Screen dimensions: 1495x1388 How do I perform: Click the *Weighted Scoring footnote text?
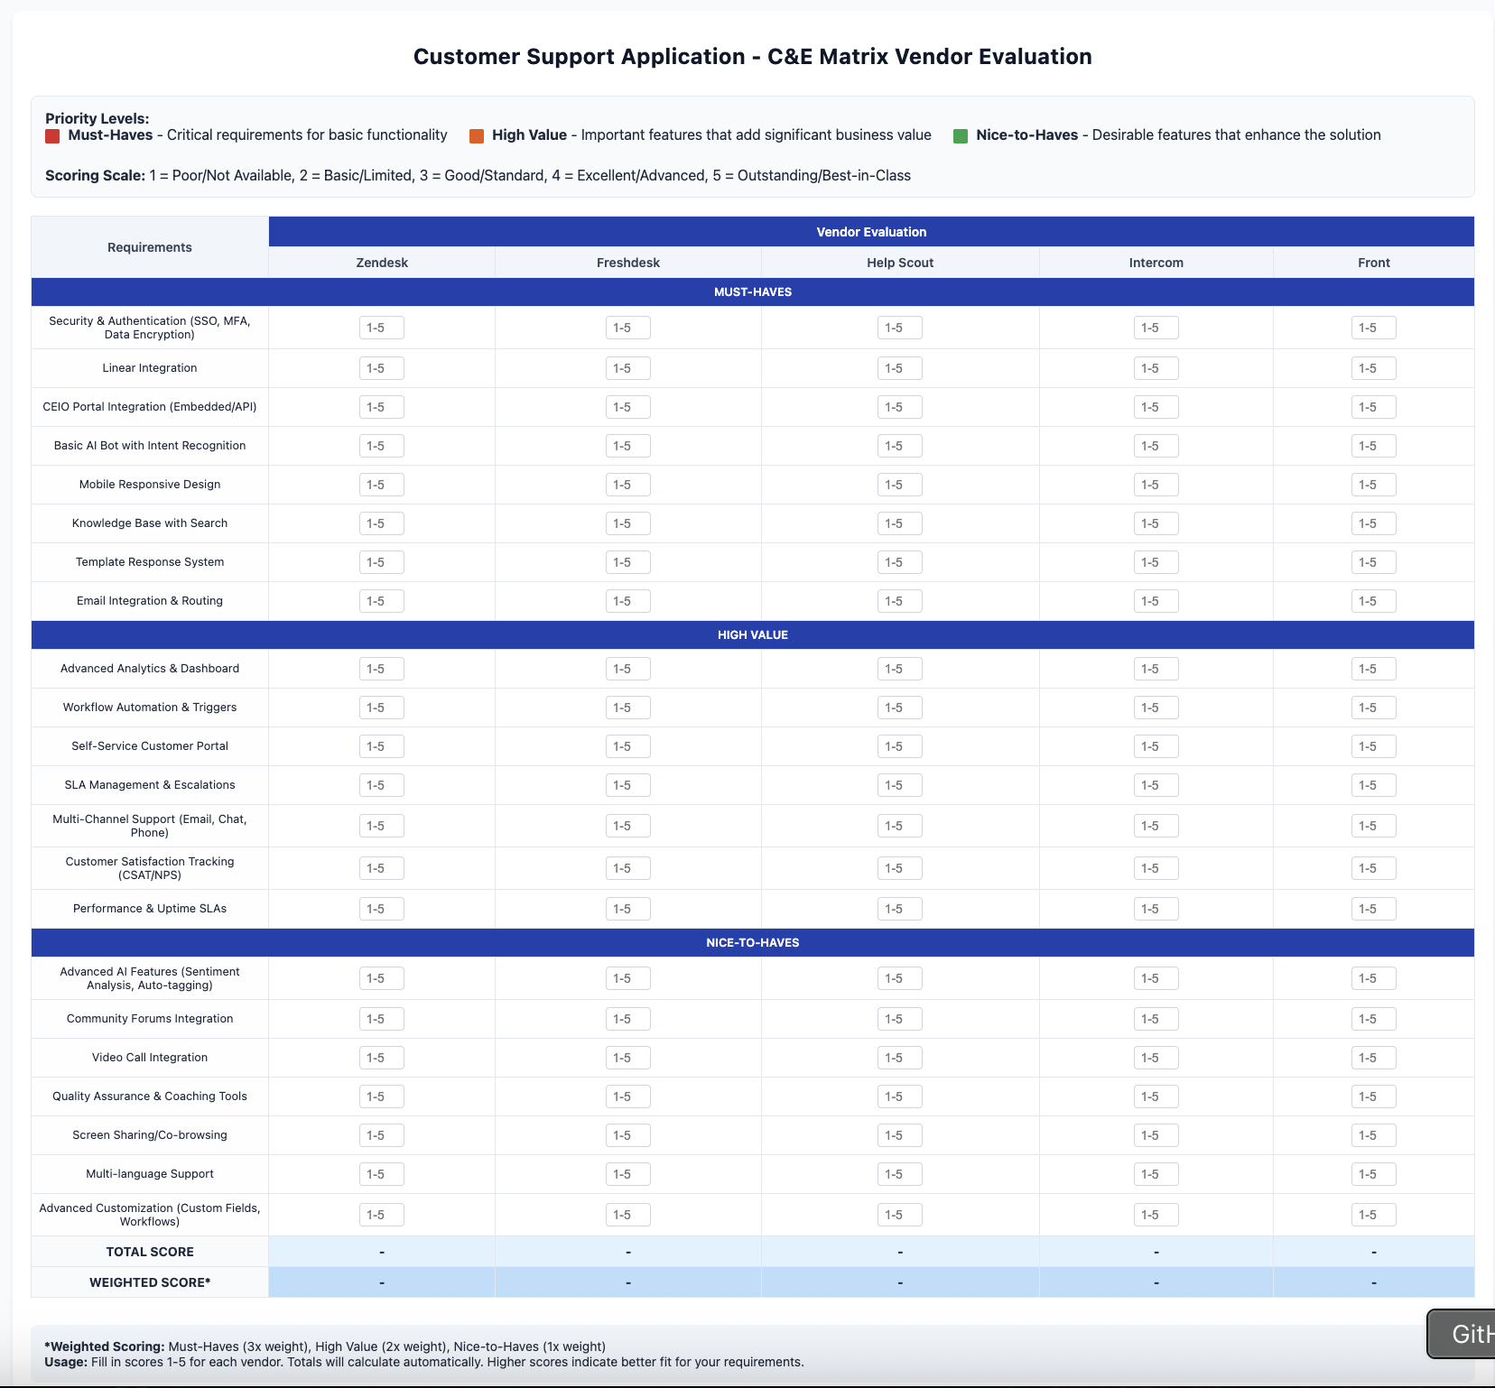(325, 1346)
